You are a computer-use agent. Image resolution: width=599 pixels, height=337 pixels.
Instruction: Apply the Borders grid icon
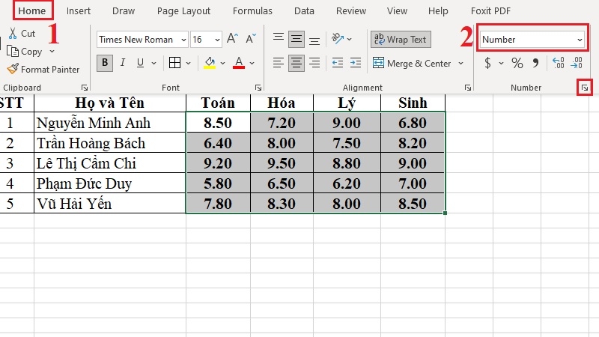coord(174,62)
